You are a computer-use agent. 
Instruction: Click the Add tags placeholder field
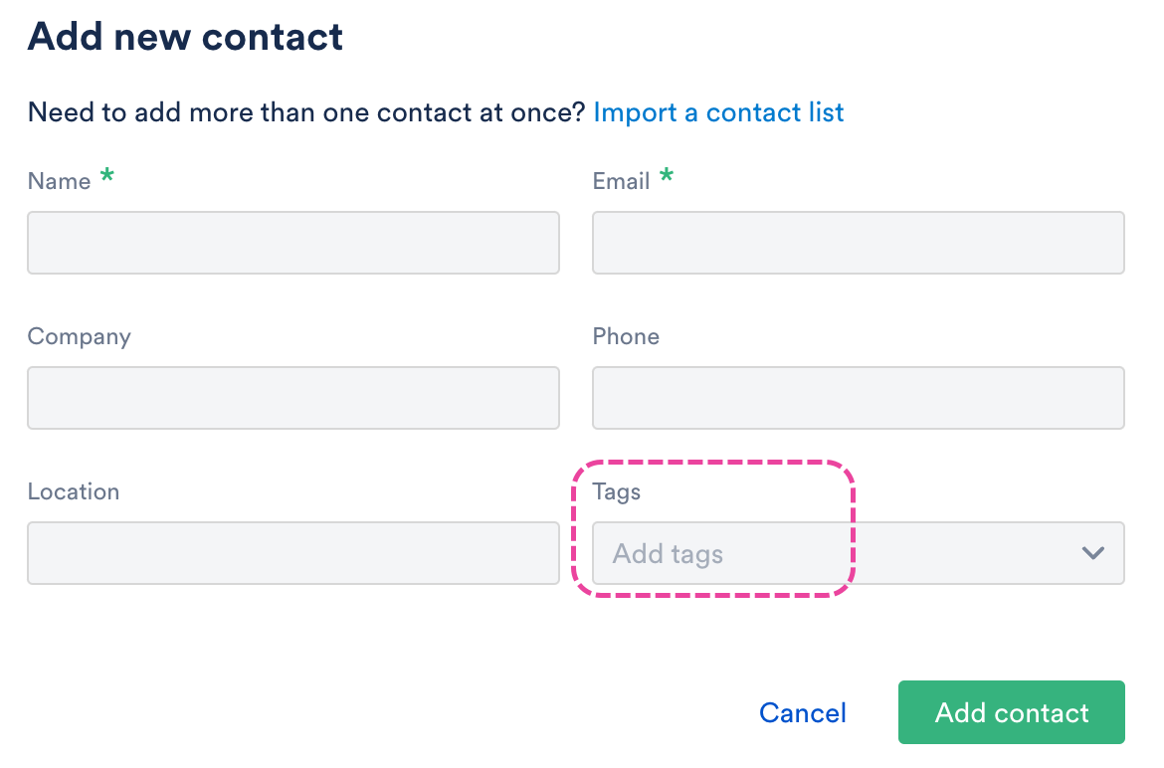coord(669,554)
